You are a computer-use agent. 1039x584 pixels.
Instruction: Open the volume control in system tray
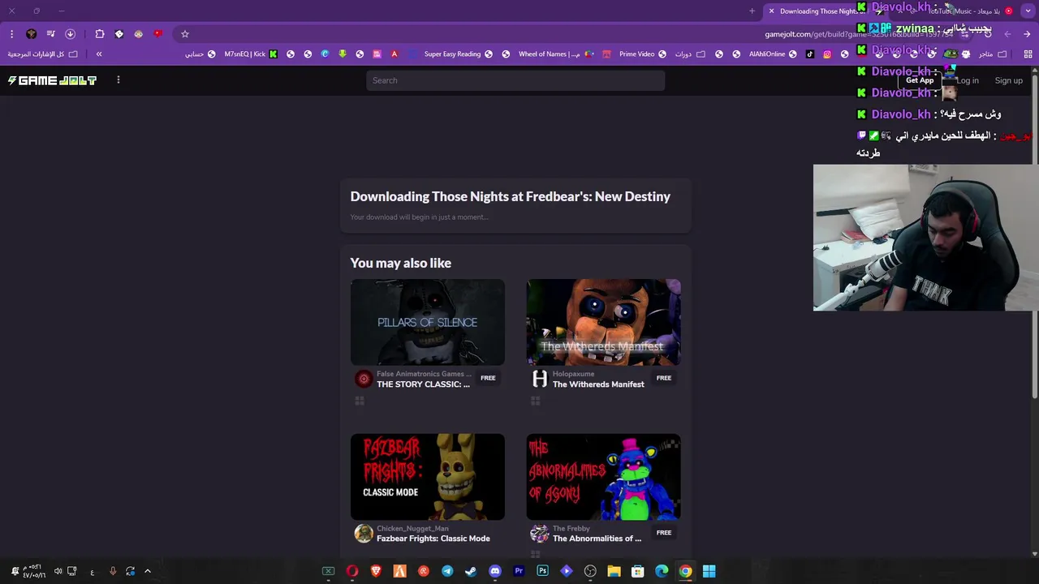pos(58,571)
